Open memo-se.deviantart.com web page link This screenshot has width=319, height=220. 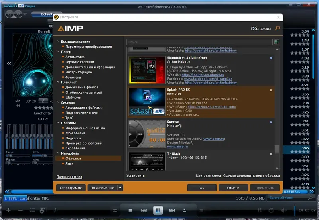tap(212, 107)
